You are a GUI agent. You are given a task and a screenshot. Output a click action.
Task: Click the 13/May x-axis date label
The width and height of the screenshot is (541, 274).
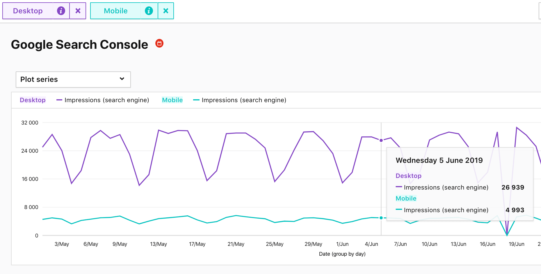[159, 244]
